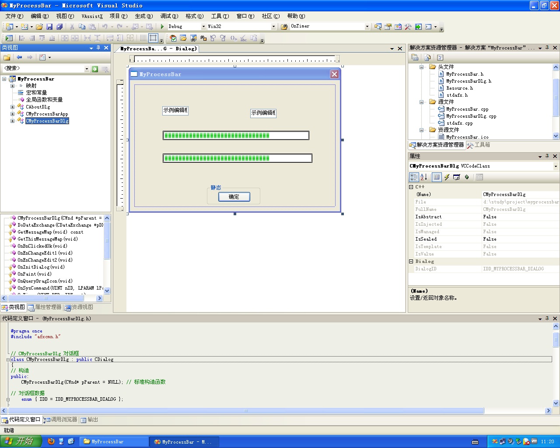Click the code window horizontal scrollbar

tap(245, 411)
